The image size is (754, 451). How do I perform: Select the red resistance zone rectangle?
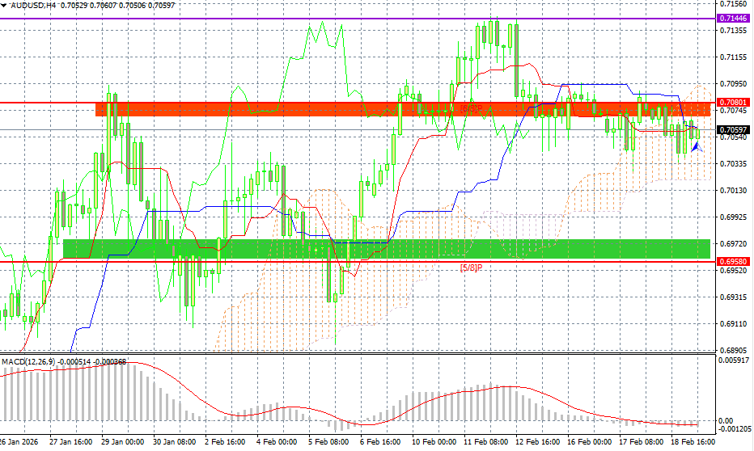point(403,109)
